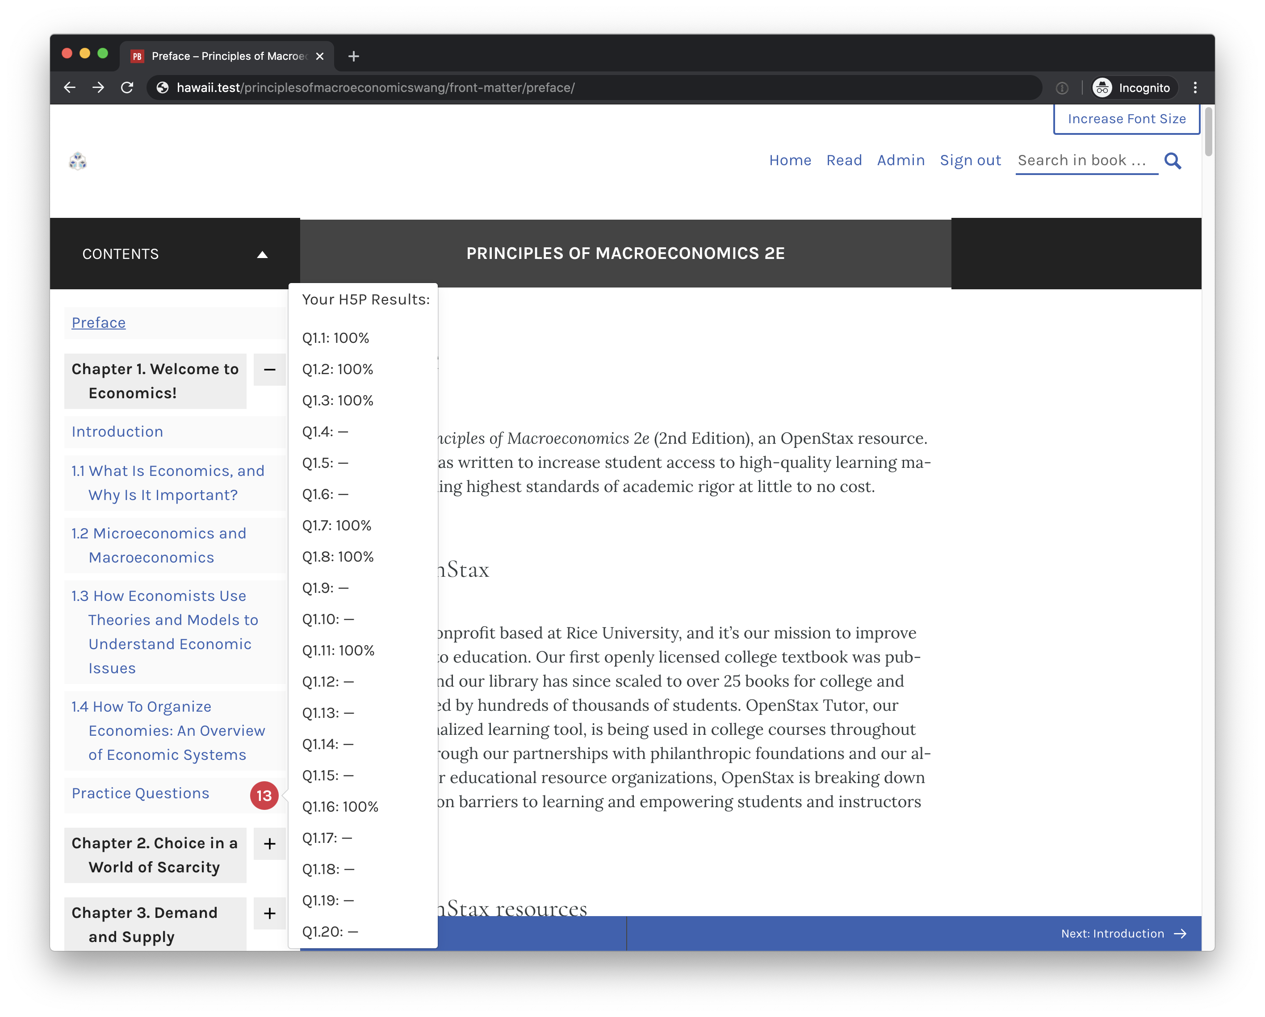The image size is (1265, 1017).
Task: Click the tracking protection info icon
Action: click(x=1061, y=88)
